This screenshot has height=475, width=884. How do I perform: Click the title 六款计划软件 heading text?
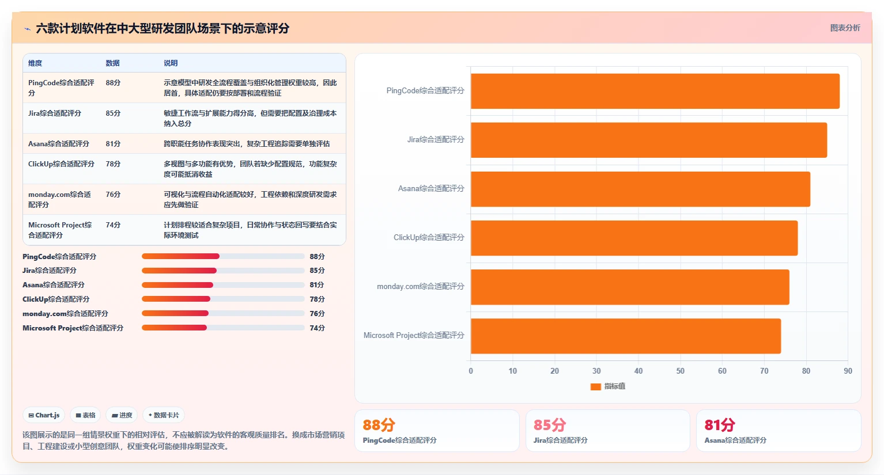tap(163, 28)
